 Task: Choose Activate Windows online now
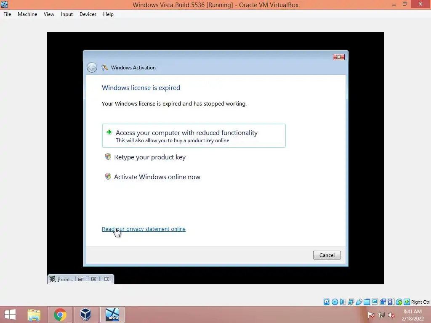point(157,177)
